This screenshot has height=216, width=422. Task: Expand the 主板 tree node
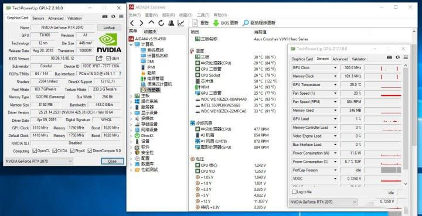point(131,95)
